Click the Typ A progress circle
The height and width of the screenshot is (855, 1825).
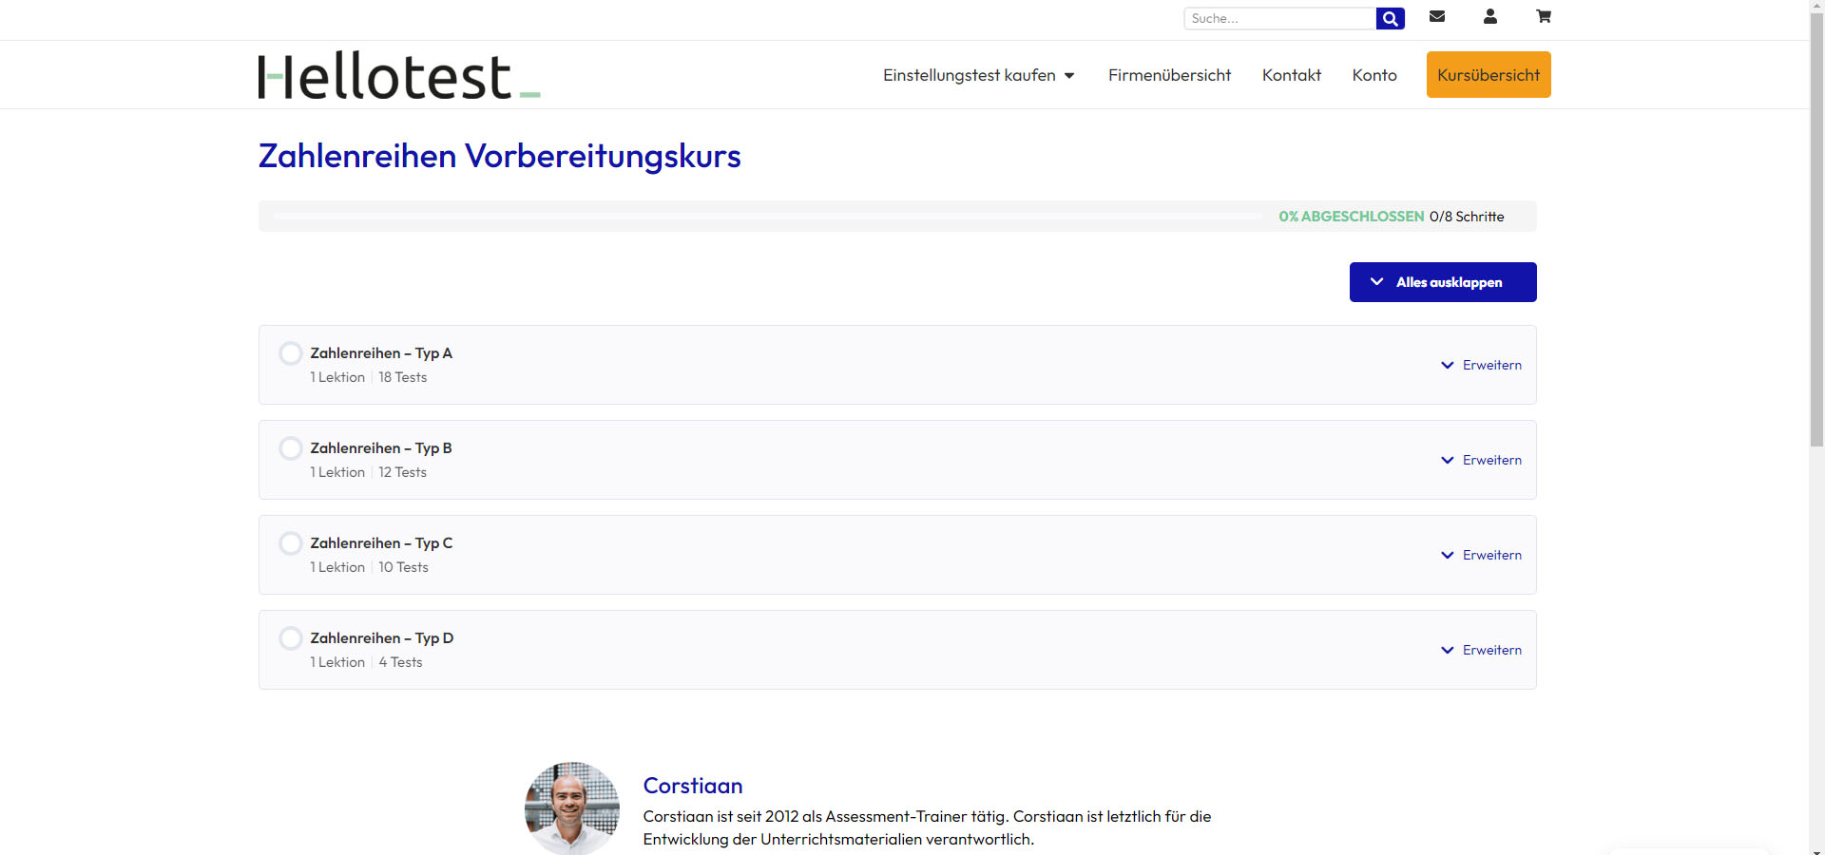(291, 353)
